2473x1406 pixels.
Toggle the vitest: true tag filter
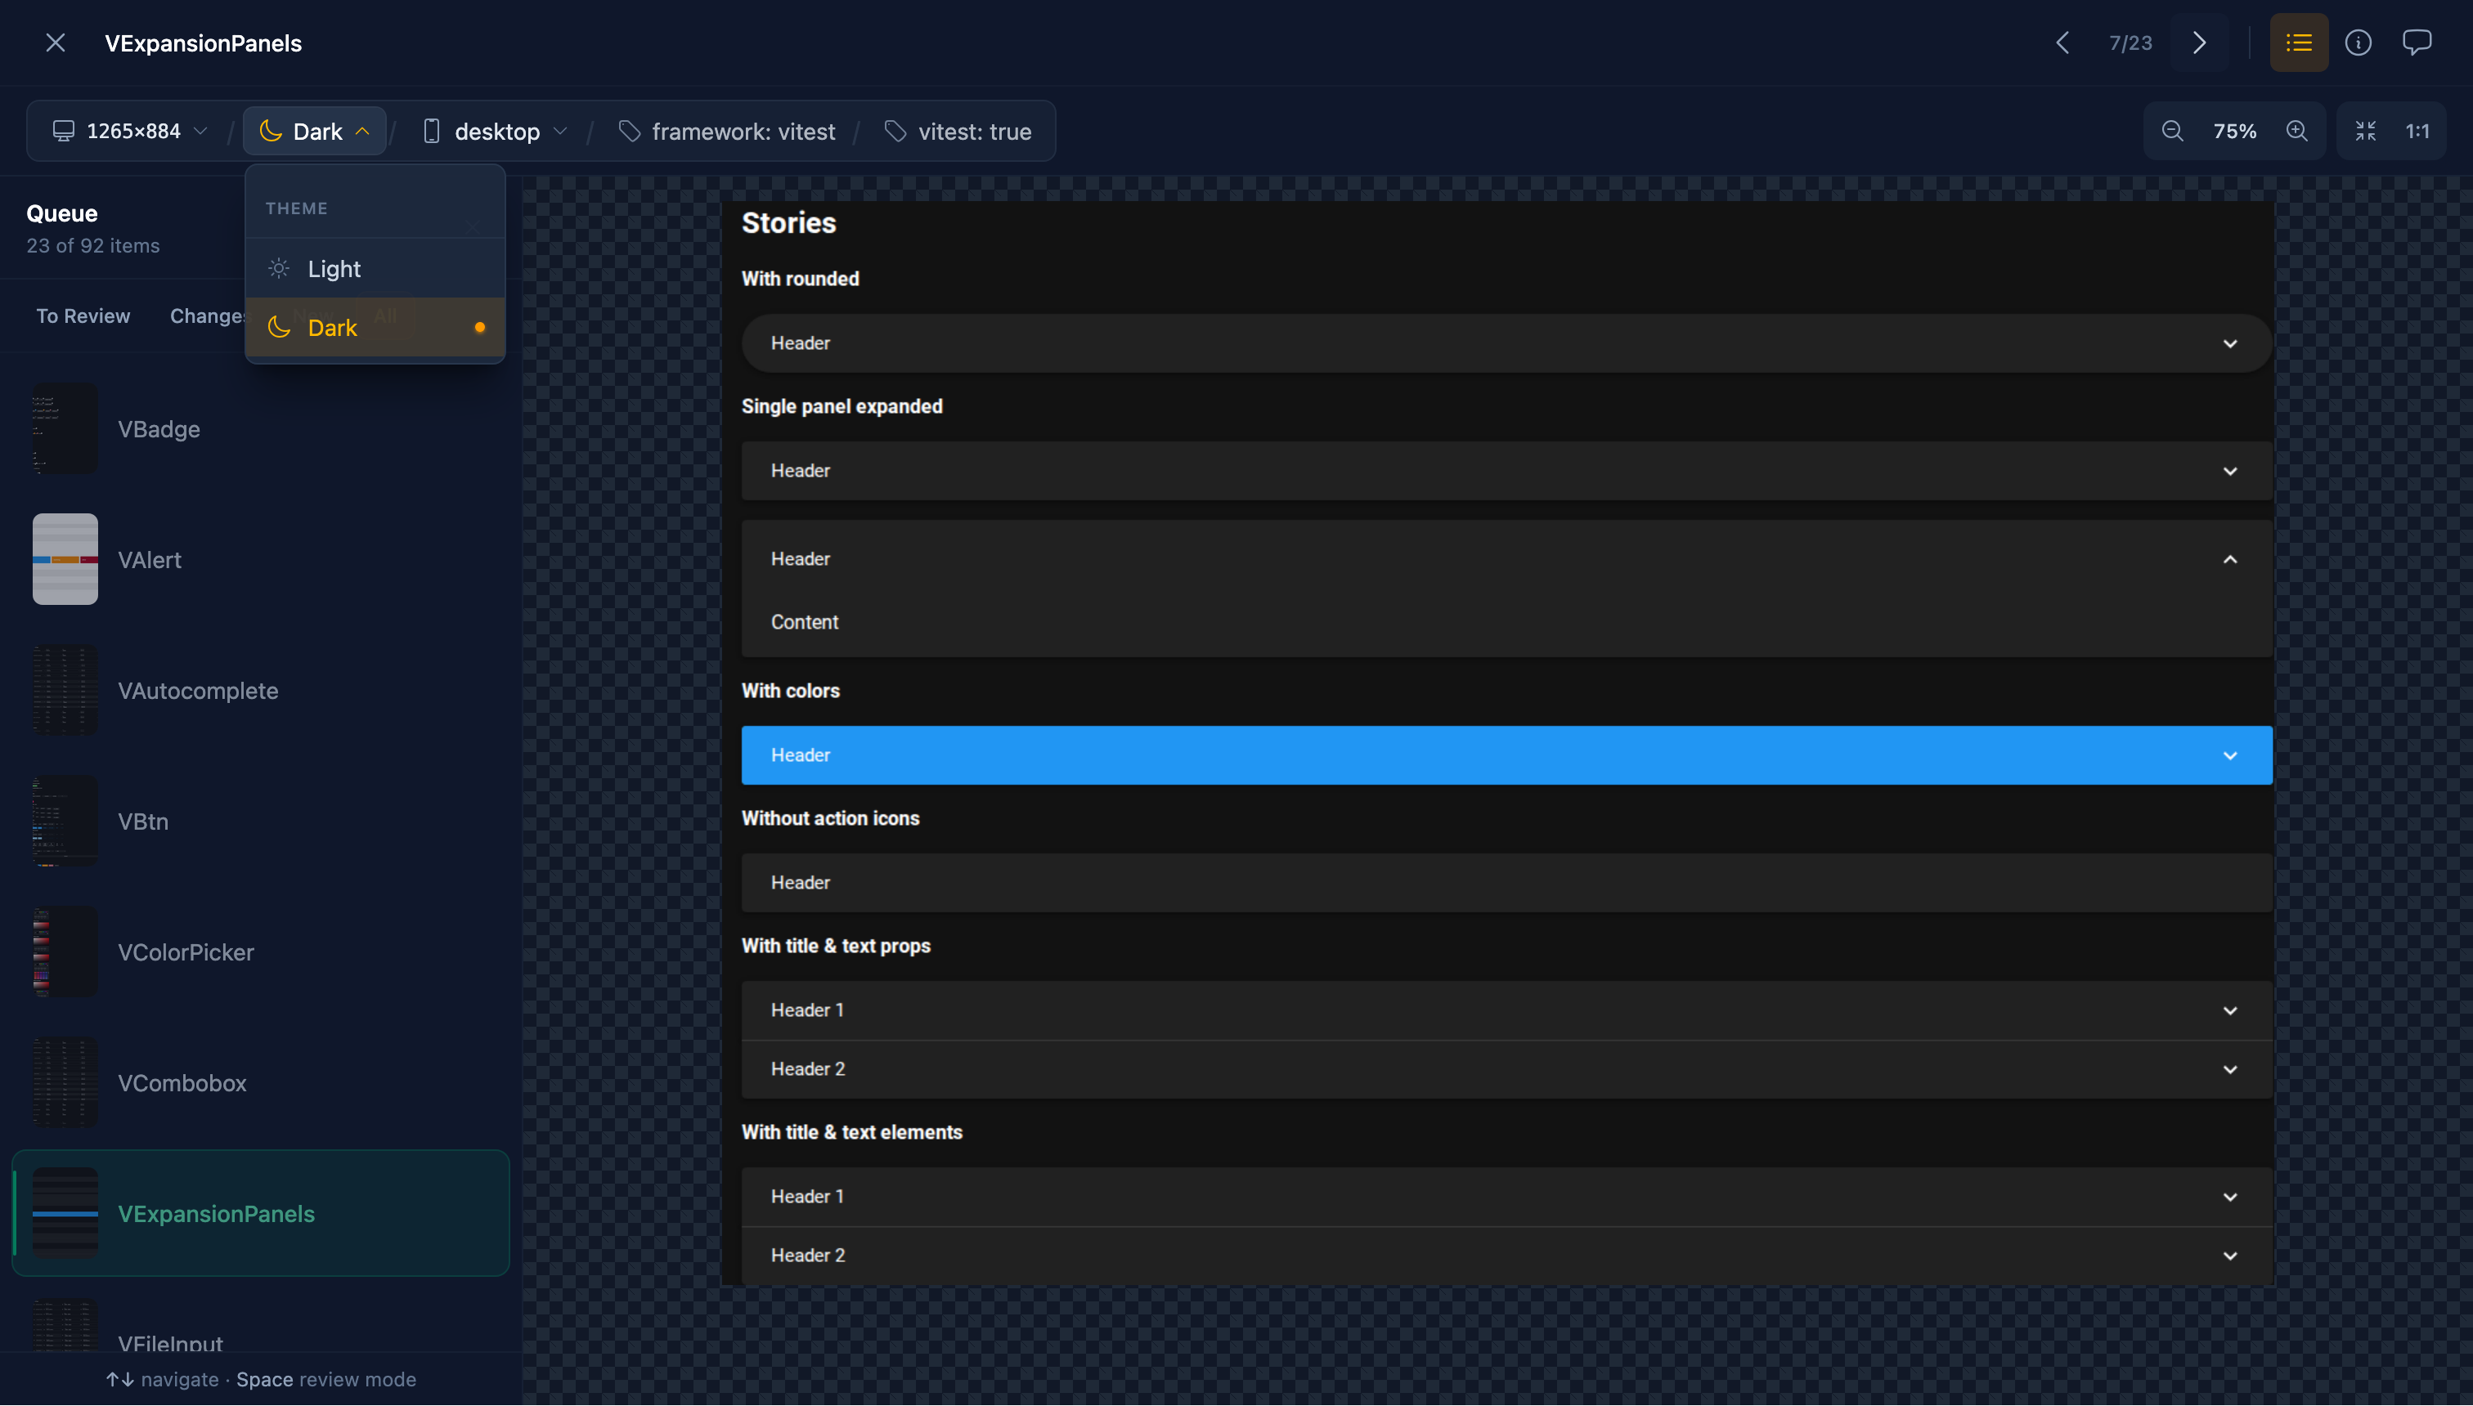pos(958,132)
